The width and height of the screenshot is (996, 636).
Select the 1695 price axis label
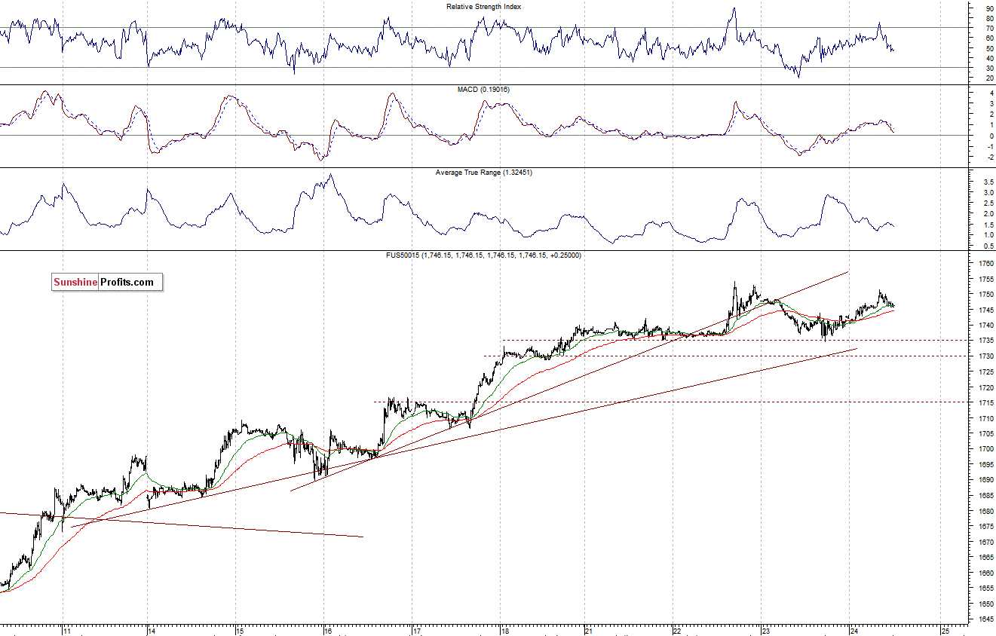[985, 465]
